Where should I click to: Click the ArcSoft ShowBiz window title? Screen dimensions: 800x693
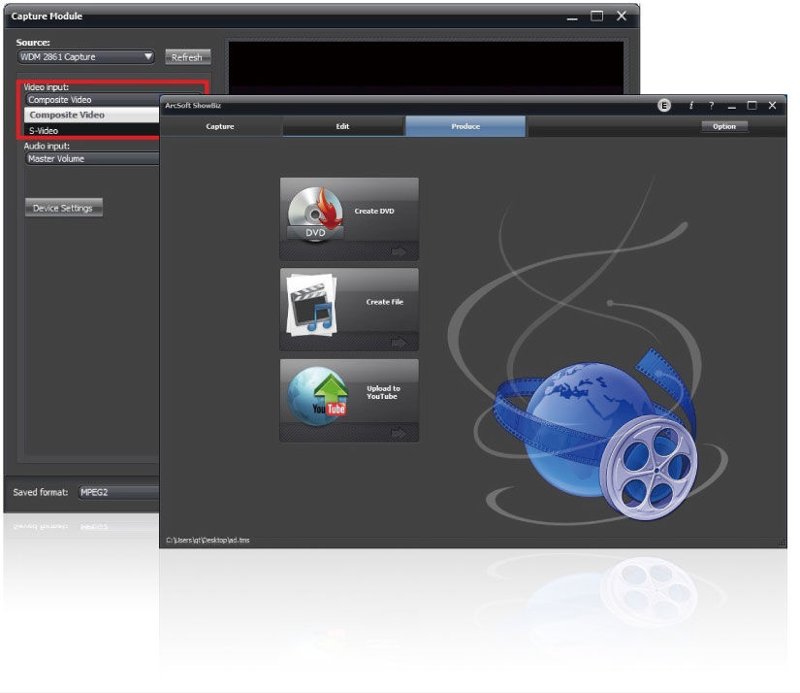tap(193, 106)
